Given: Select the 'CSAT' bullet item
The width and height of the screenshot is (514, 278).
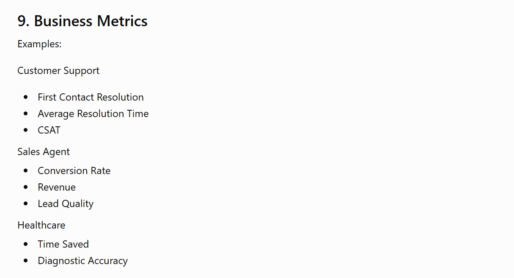Looking at the screenshot, I should (49, 130).
